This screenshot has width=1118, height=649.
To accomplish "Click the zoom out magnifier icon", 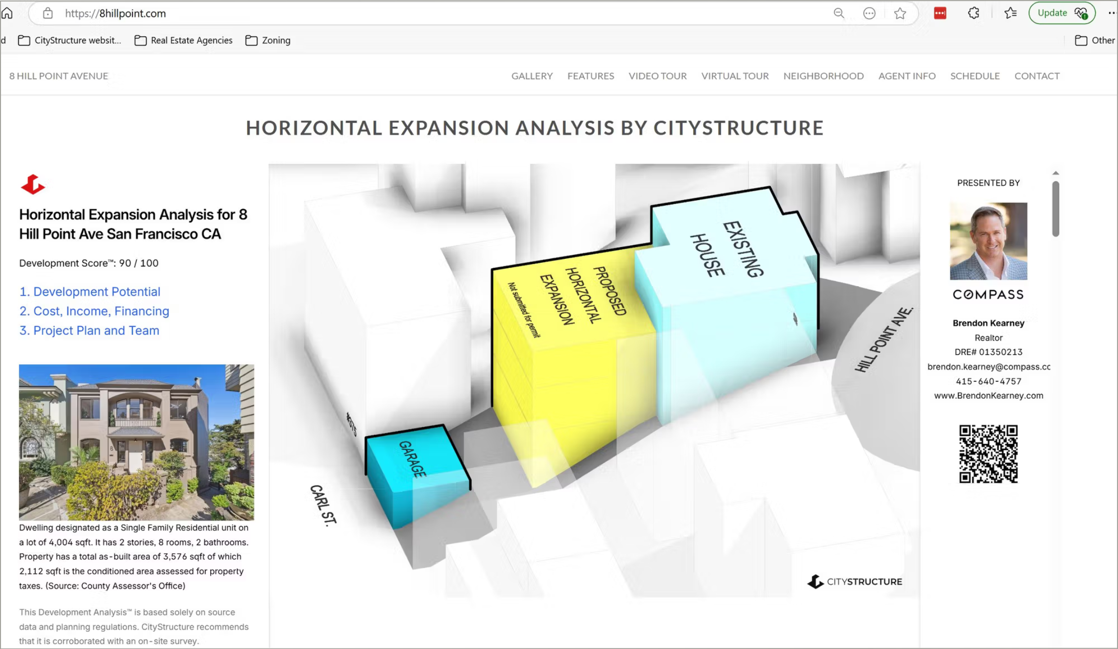I will coord(839,13).
